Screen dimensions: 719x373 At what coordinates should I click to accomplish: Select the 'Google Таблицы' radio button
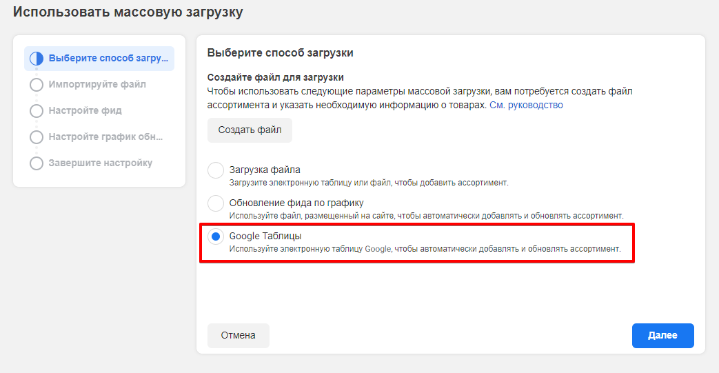point(216,236)
